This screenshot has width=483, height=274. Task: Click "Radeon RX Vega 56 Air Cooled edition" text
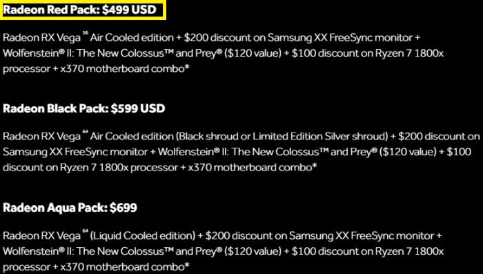point(88,38)
